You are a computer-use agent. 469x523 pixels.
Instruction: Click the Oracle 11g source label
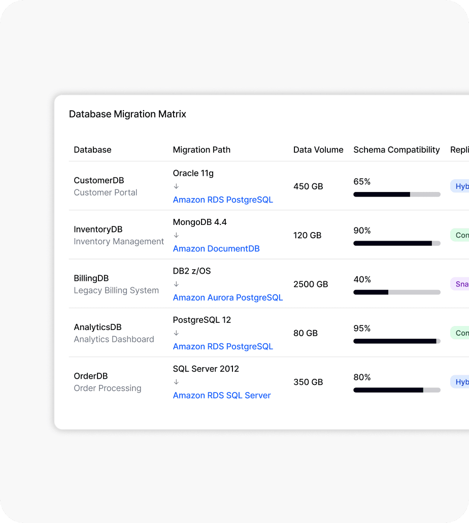(x=193, y=174)
